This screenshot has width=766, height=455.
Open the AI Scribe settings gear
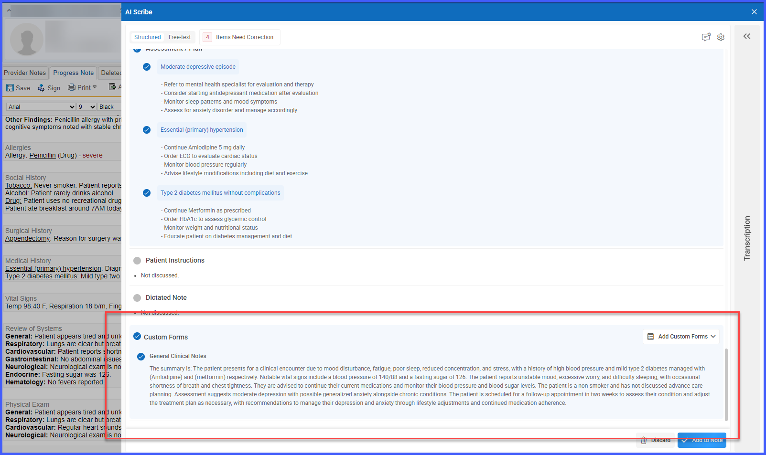(721, 37)
